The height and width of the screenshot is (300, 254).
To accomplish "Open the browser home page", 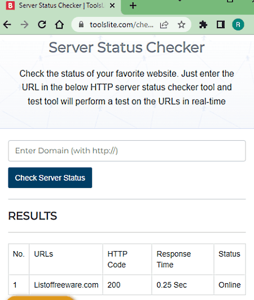I will click(59, 25).
